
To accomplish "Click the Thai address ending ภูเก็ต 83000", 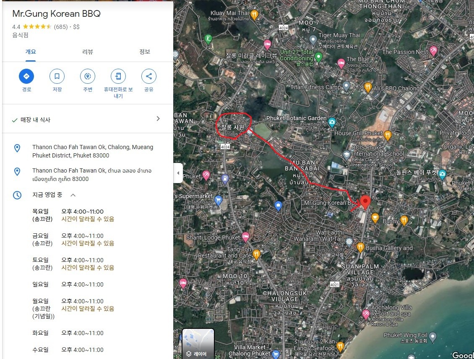I will pyautogui.click(x=92, y=175).
